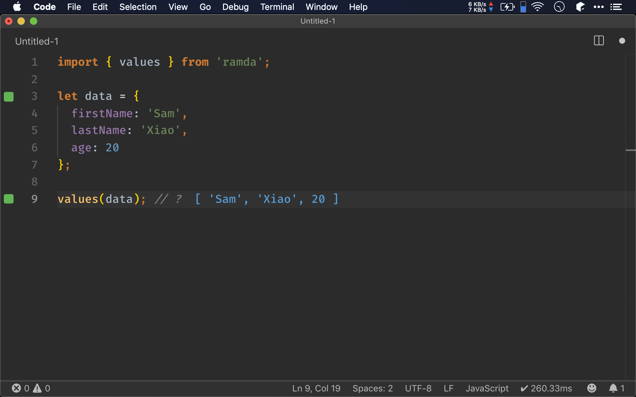The width and height of the screenshot is (636, 397).
Task: Click the values(data) call on line 9
Action: tap(99, 199)
